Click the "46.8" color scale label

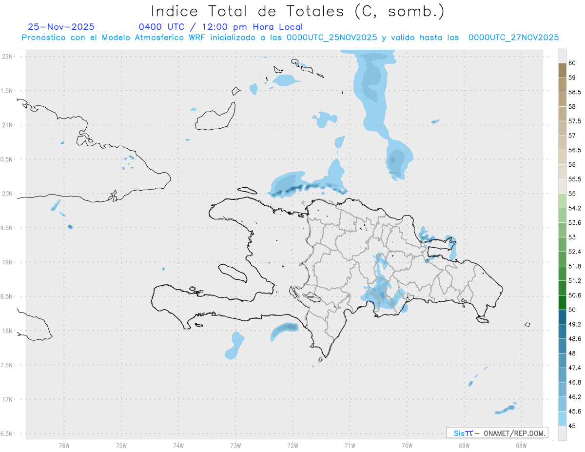point(575,382)
